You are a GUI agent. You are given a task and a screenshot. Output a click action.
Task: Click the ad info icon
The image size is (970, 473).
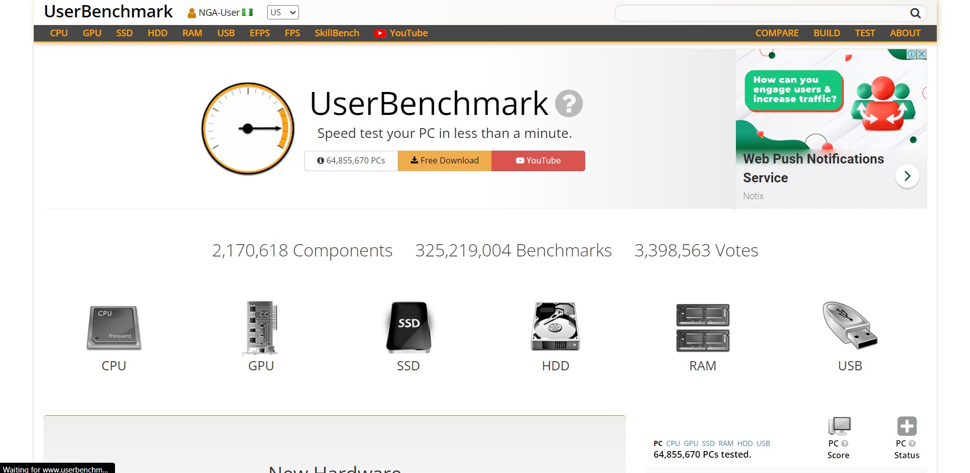point(912,54)
